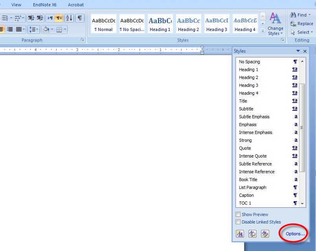Check the Disable Linked Styles box

click(x=238, y=222)
